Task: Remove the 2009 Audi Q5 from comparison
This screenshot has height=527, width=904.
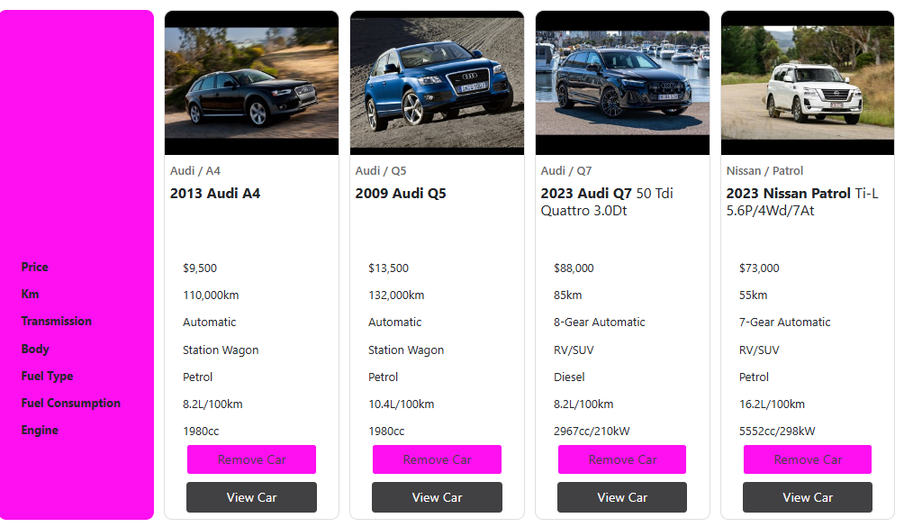Action: pos(437,459)
